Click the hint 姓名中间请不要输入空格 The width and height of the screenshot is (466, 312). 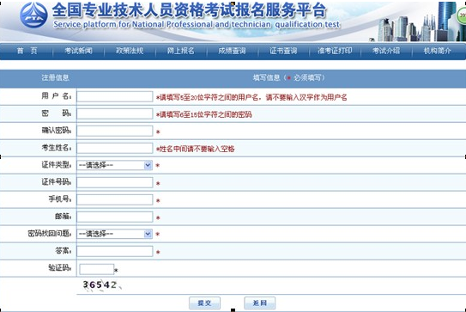pyautogui.click(x=196, y=149)
